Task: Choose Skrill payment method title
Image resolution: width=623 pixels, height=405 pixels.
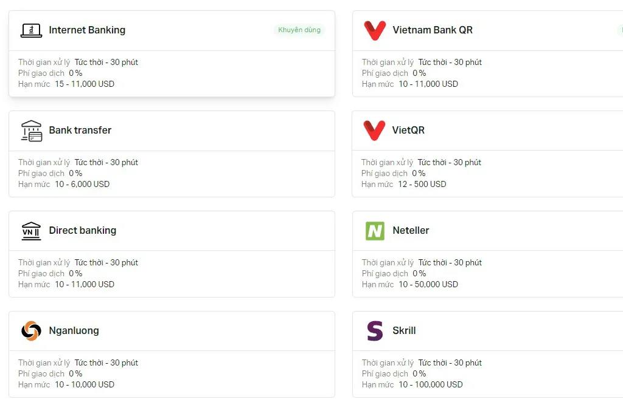Action: [405, 331]
